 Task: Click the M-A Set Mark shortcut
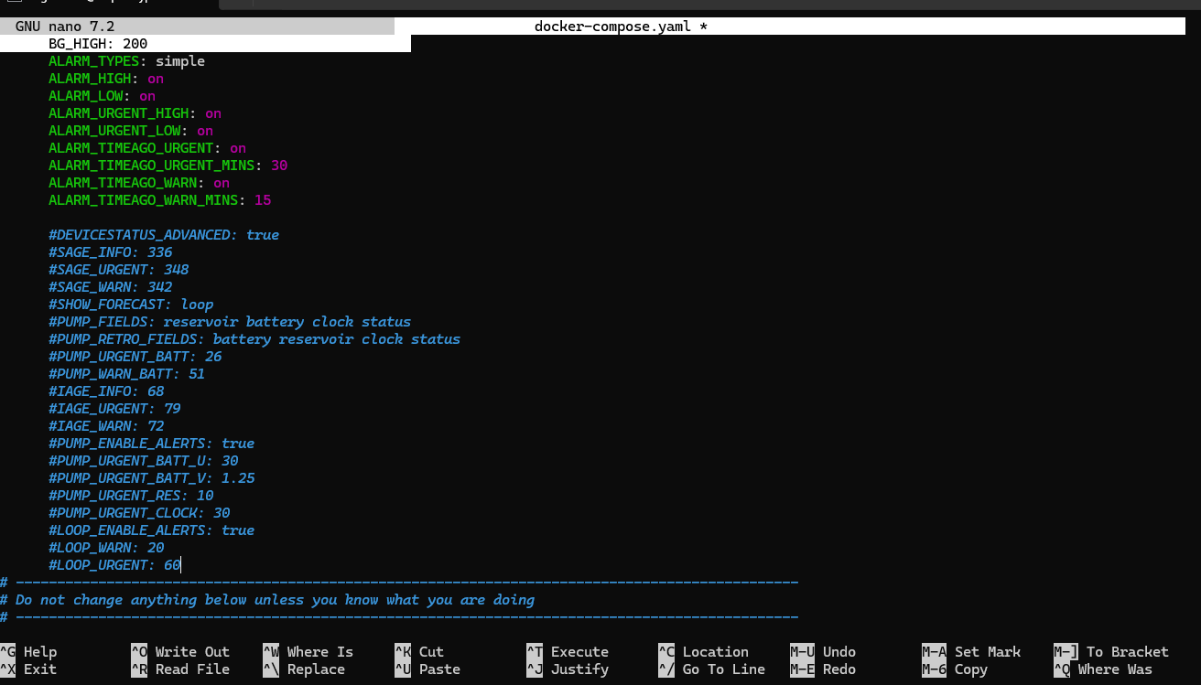[971, 652]
